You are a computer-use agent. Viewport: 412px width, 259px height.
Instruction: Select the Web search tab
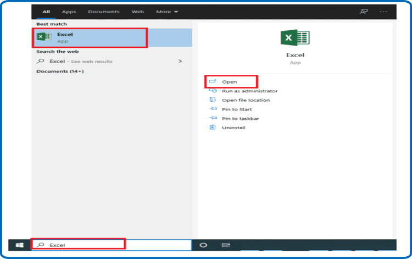coord(137,12)
